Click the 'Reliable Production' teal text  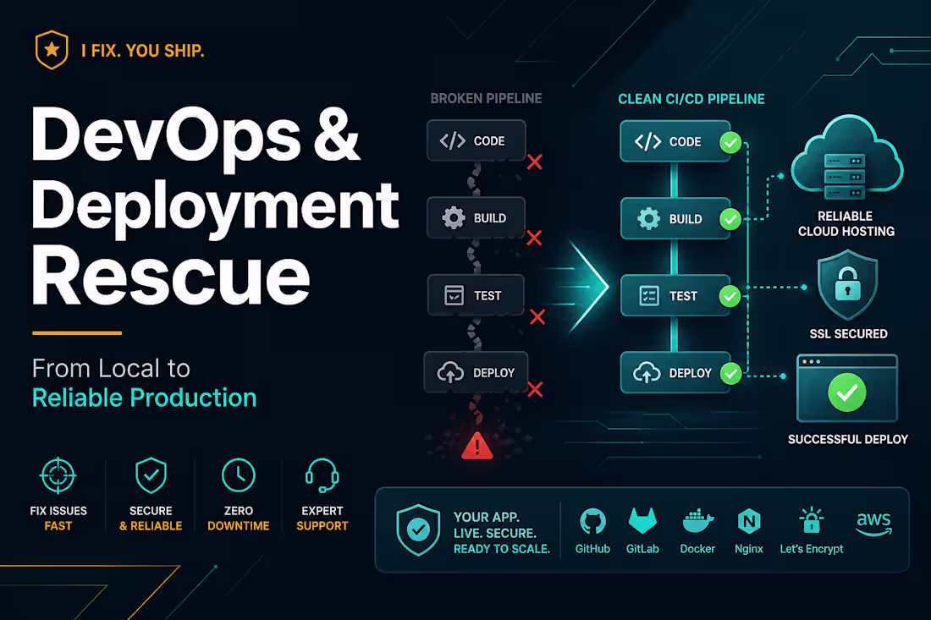tap(144, 398)
